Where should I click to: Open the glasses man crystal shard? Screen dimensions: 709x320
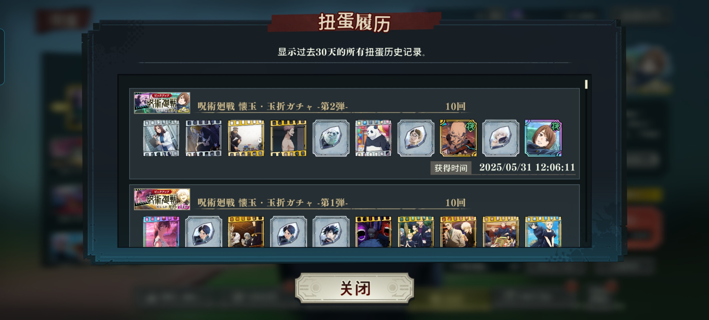click(x=416, y=138)
